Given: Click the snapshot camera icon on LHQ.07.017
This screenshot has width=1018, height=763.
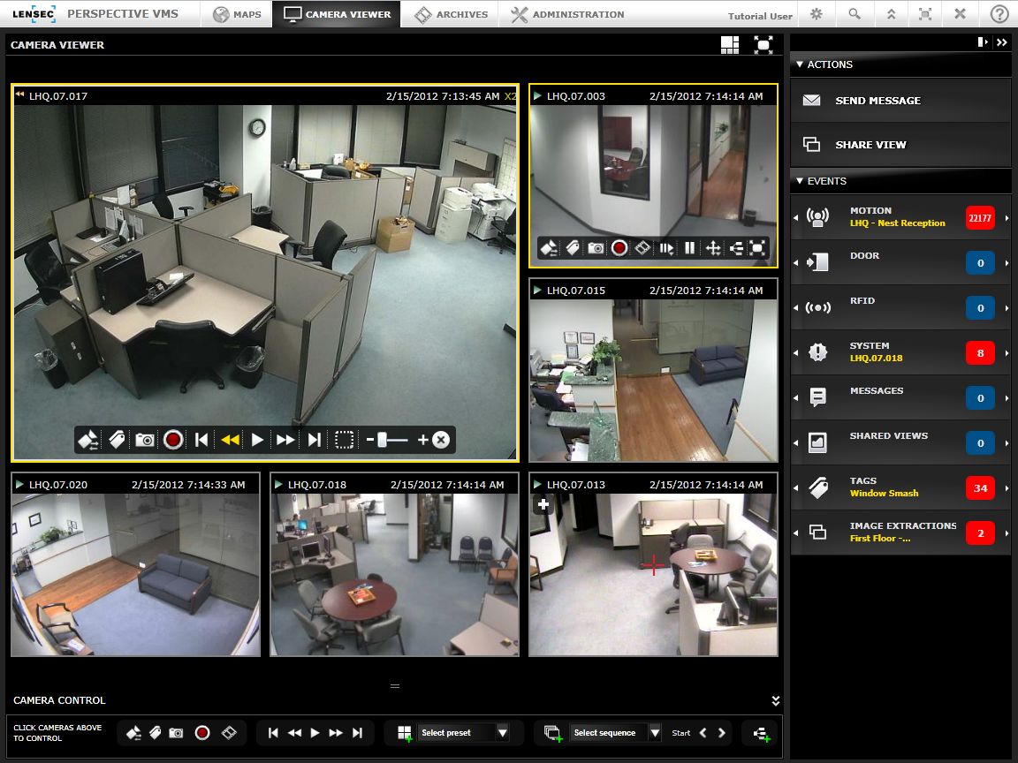Looking at the screenshot, I should [x=145, y=440].
